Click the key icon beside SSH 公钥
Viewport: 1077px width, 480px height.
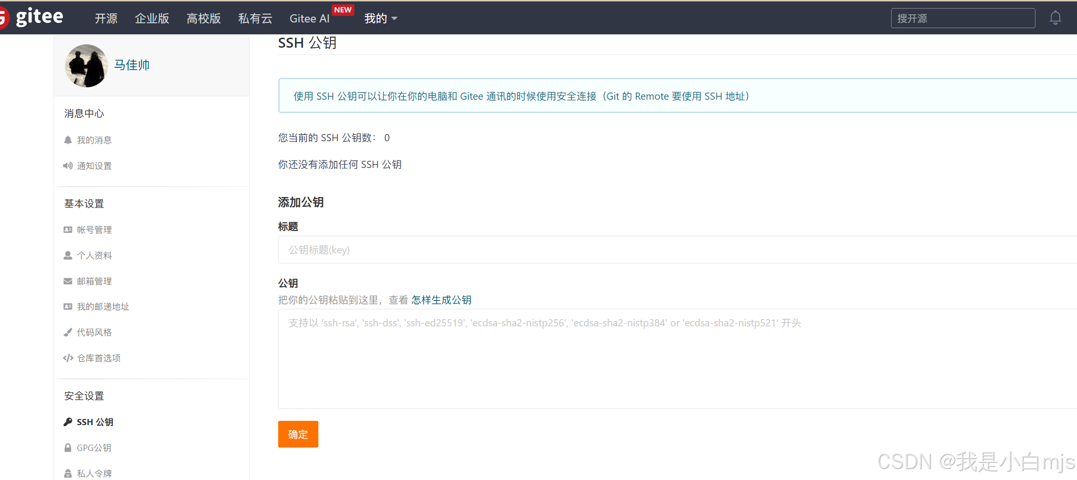pos(68,422)
